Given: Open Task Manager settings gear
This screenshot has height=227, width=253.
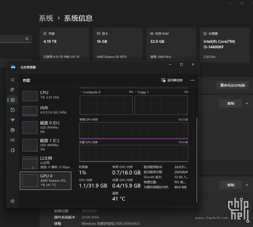Looking at the screenshot, I should click(13, 201).
